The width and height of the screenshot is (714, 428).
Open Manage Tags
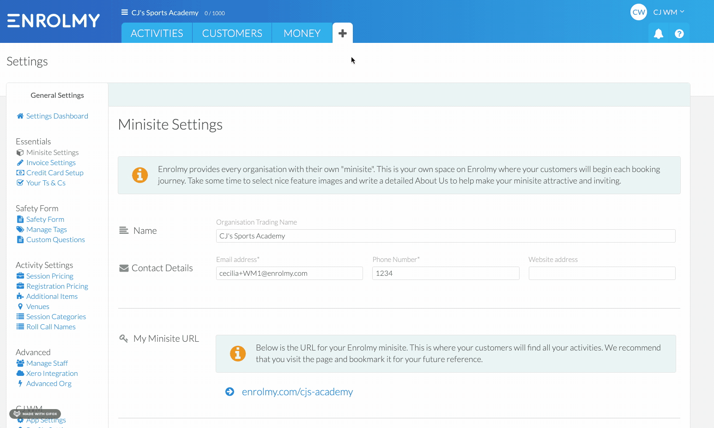pyautogui.click(x=47, y=230)
